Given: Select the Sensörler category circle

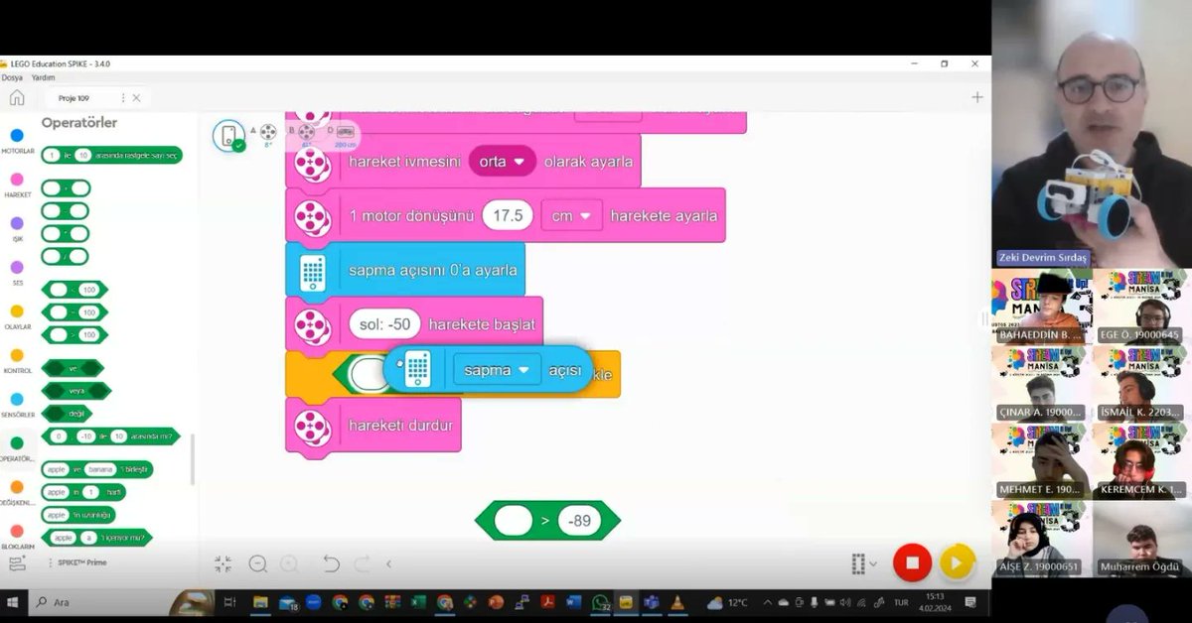Looking at the screenshot, I should (x=17, y=399).
